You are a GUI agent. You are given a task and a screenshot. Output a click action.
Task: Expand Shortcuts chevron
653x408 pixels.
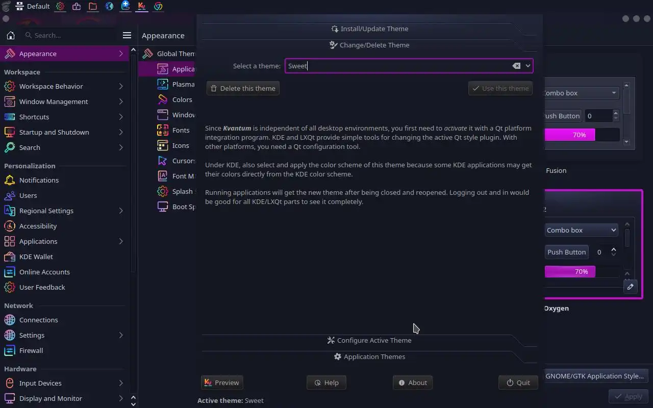pyautogui.click(x=121, y=117)
